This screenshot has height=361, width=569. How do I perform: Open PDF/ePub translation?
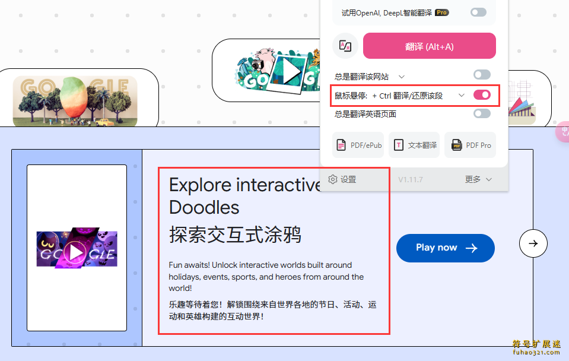(358, 145)
